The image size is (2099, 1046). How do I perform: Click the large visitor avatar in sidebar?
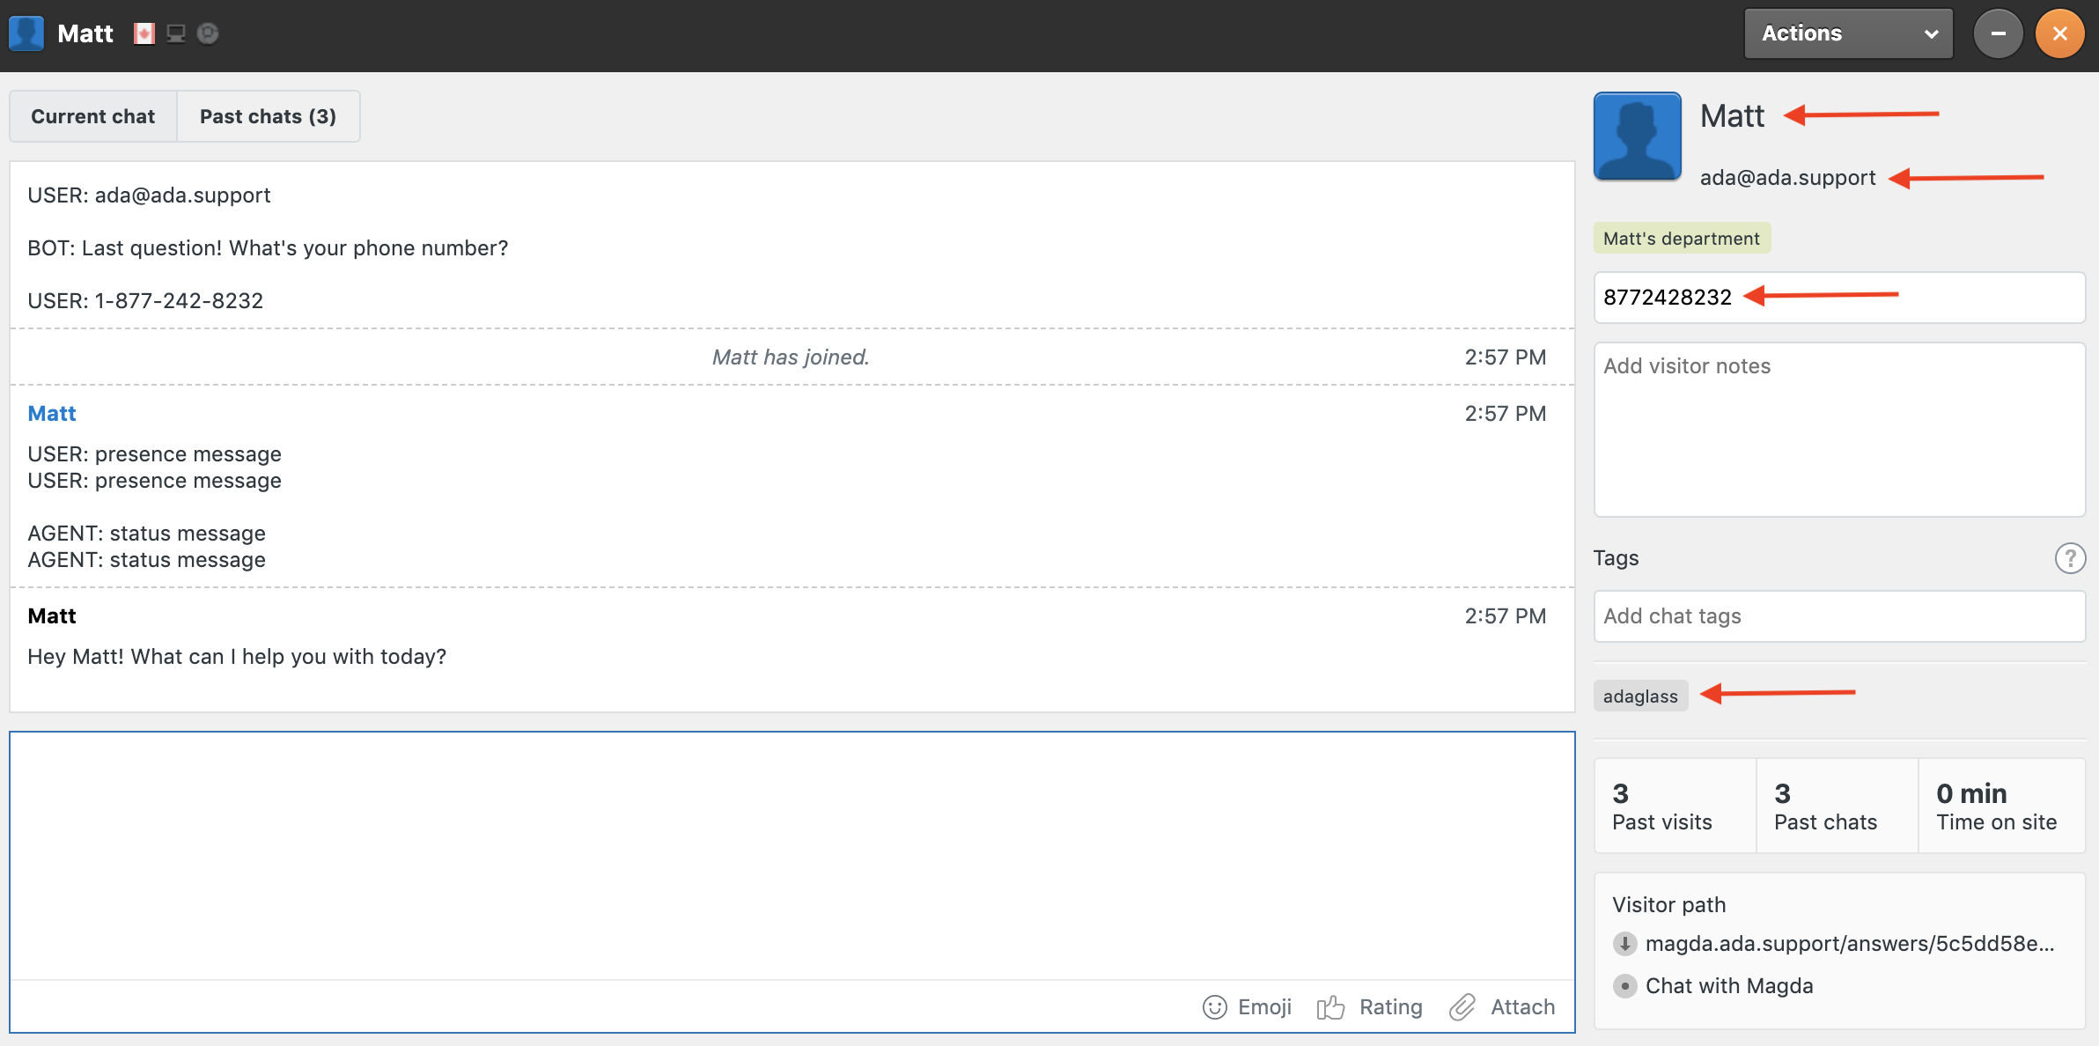click(1637, 136)
